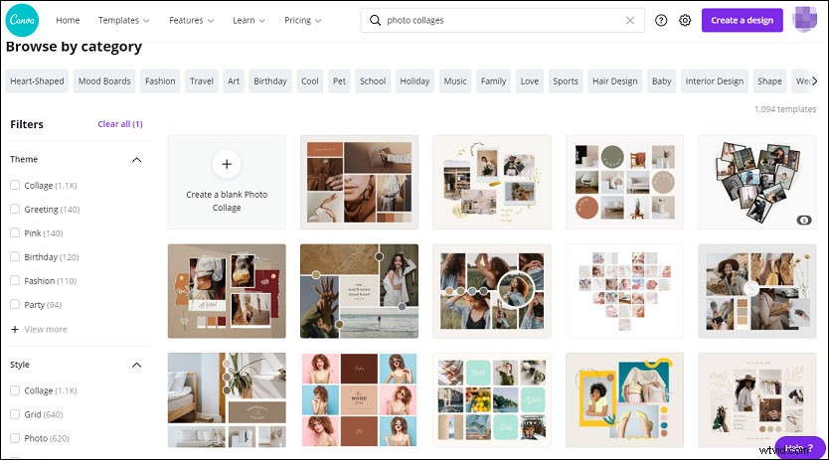
Task: Open the yellow and teal fashion collage template
Action: (624, 399)
